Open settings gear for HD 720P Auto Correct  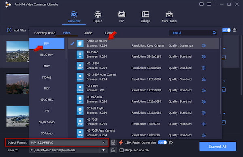coord(204,135)
